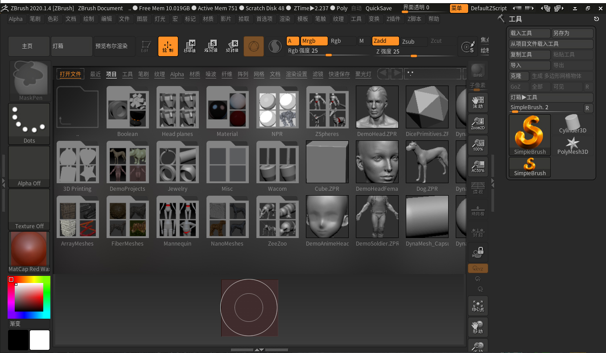
Task: Toggle Zsub mode
Action: [414, 41]
